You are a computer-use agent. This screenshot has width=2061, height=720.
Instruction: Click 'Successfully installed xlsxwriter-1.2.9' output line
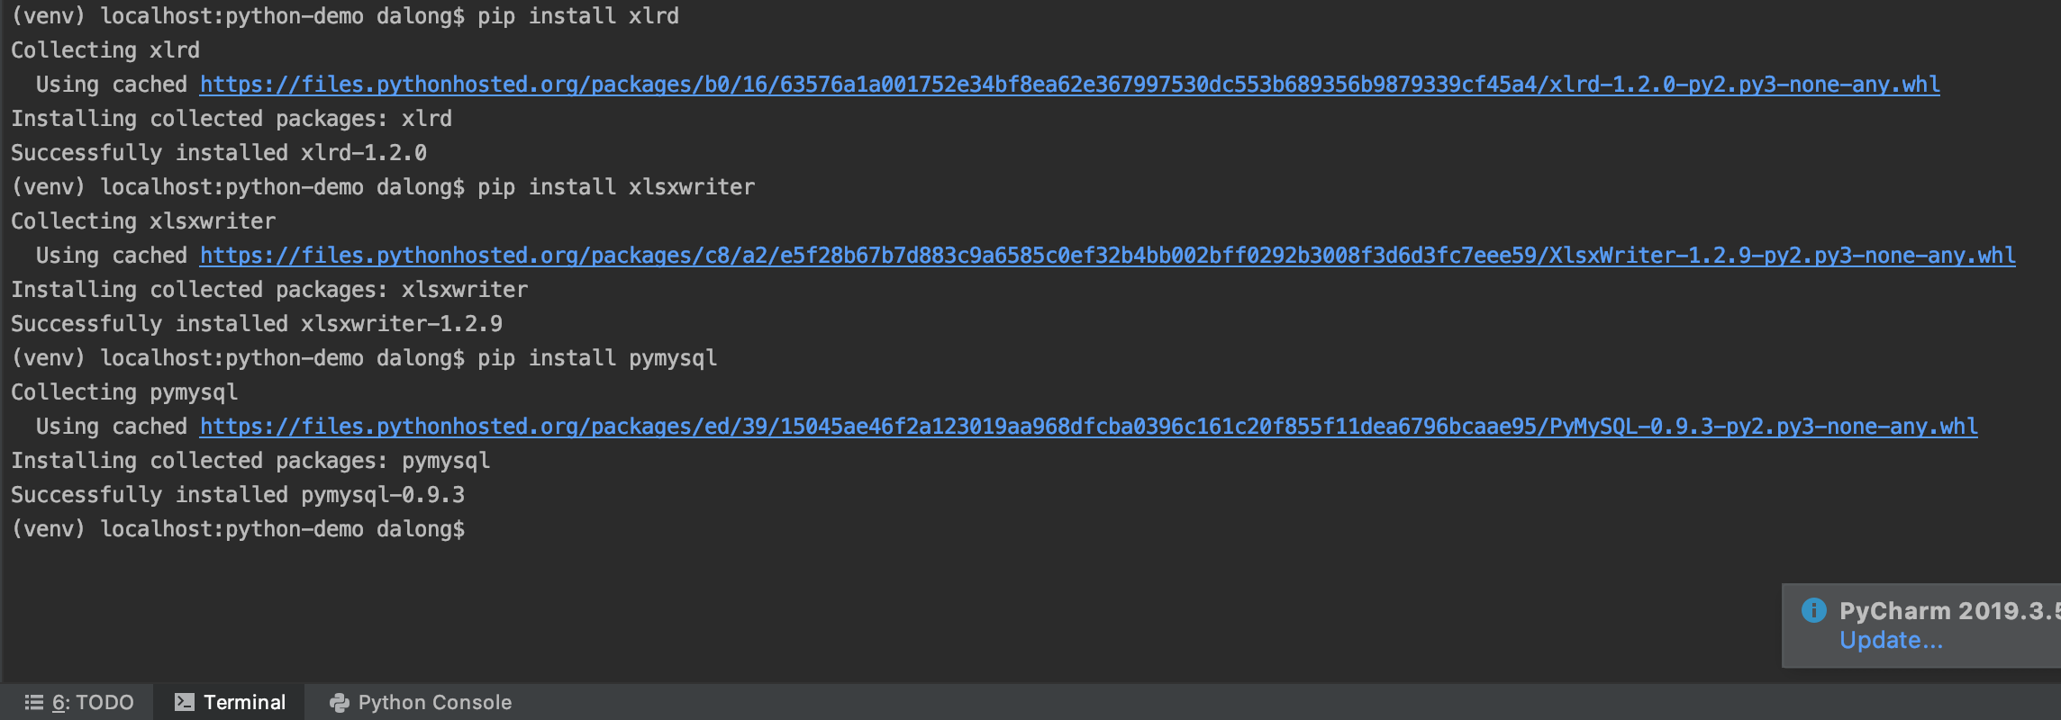[x=257, y=324]
